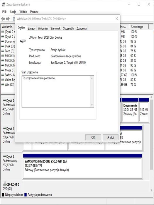This screenshot has width=154, height=205.
Task: Switch to the Zasady tab
Action: [32, 28]
